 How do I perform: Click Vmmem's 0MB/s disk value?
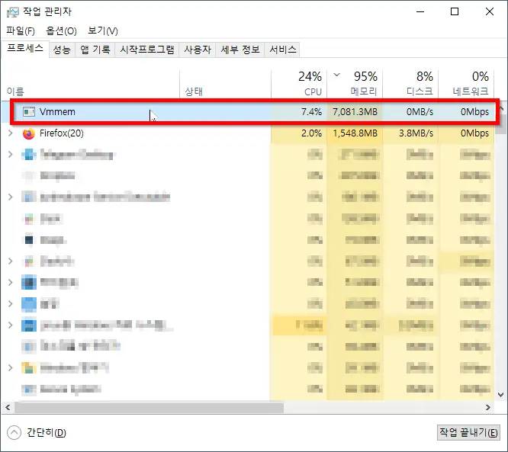pos(420,112)
